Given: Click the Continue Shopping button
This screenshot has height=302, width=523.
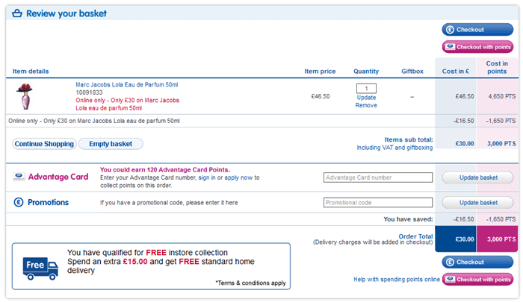Looking at the screenshot, I should (44, 143).
